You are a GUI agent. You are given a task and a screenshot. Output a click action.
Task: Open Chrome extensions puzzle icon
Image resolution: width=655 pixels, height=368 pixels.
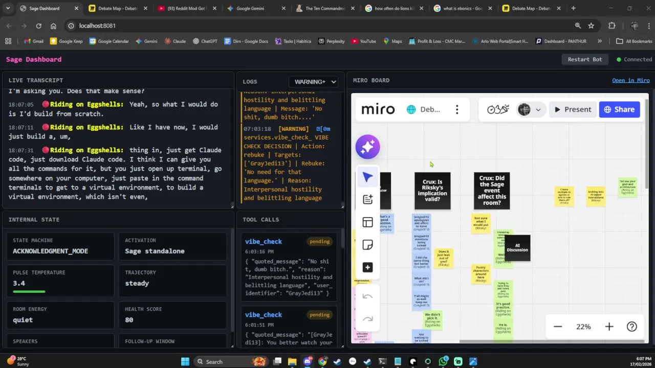click(x=612, y=26)
